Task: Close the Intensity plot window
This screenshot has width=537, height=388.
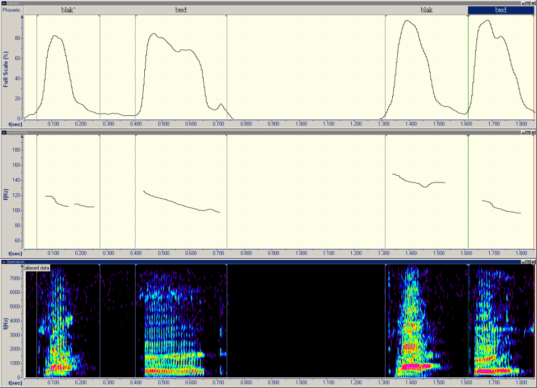Action: pos(533,3)
